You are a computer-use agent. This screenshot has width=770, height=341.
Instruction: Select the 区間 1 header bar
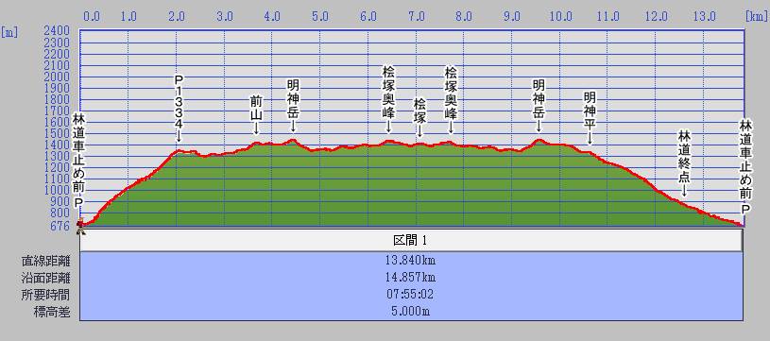411,241
